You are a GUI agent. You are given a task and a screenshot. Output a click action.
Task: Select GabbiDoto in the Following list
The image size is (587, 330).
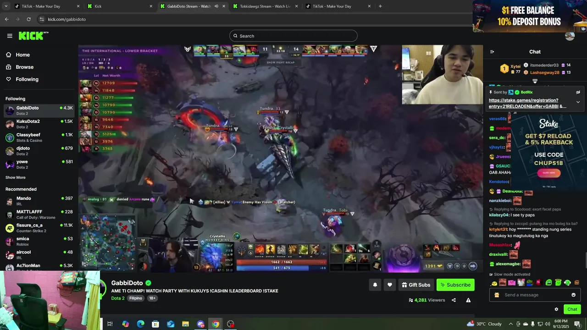(39, 110)
